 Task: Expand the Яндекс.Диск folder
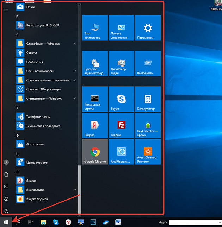[x=75, y=190]
